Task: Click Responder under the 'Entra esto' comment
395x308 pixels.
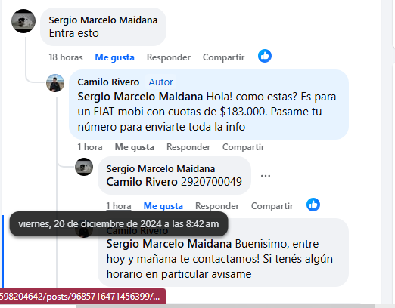Action: click(169, 57)
